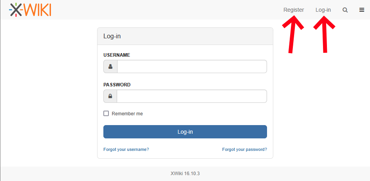Click the XWiki logo

coord(30,10)
